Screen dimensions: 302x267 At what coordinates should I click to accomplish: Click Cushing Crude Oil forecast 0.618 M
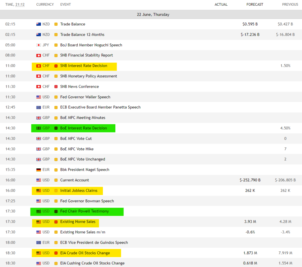250,263
